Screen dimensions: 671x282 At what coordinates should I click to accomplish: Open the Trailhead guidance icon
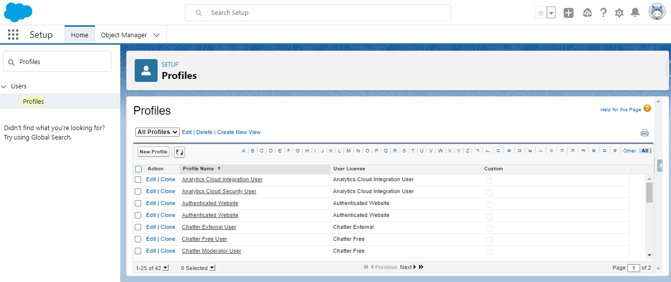pyautogui.click(x=587, y=13)
